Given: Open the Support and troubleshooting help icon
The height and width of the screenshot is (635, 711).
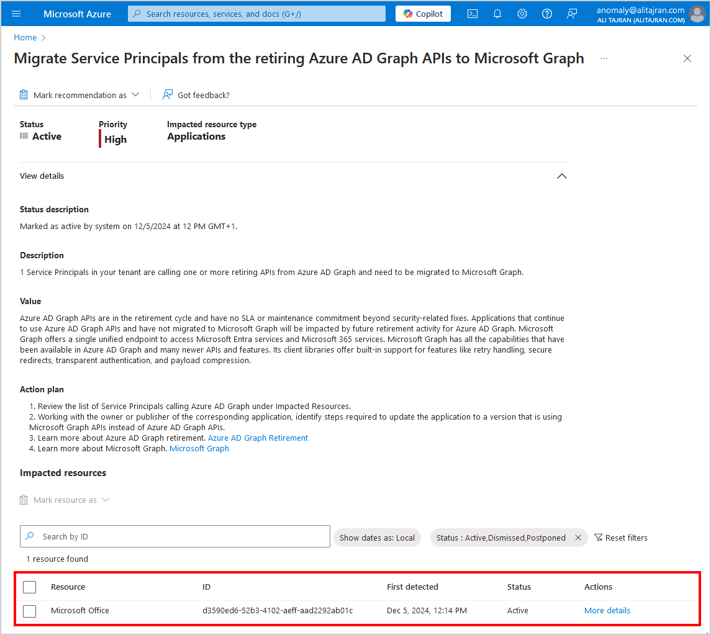Looking at the screenshot, I should (547, 14).
